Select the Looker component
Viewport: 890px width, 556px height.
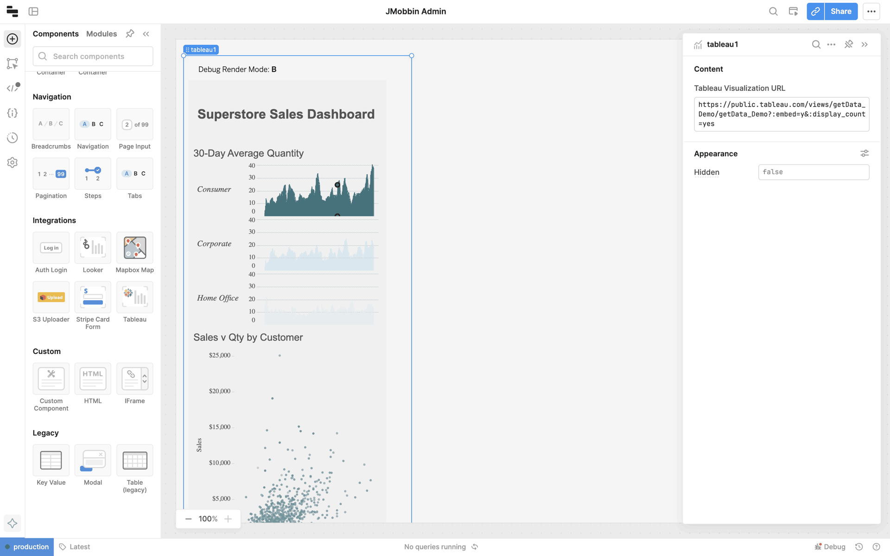[x=93, y=253]
